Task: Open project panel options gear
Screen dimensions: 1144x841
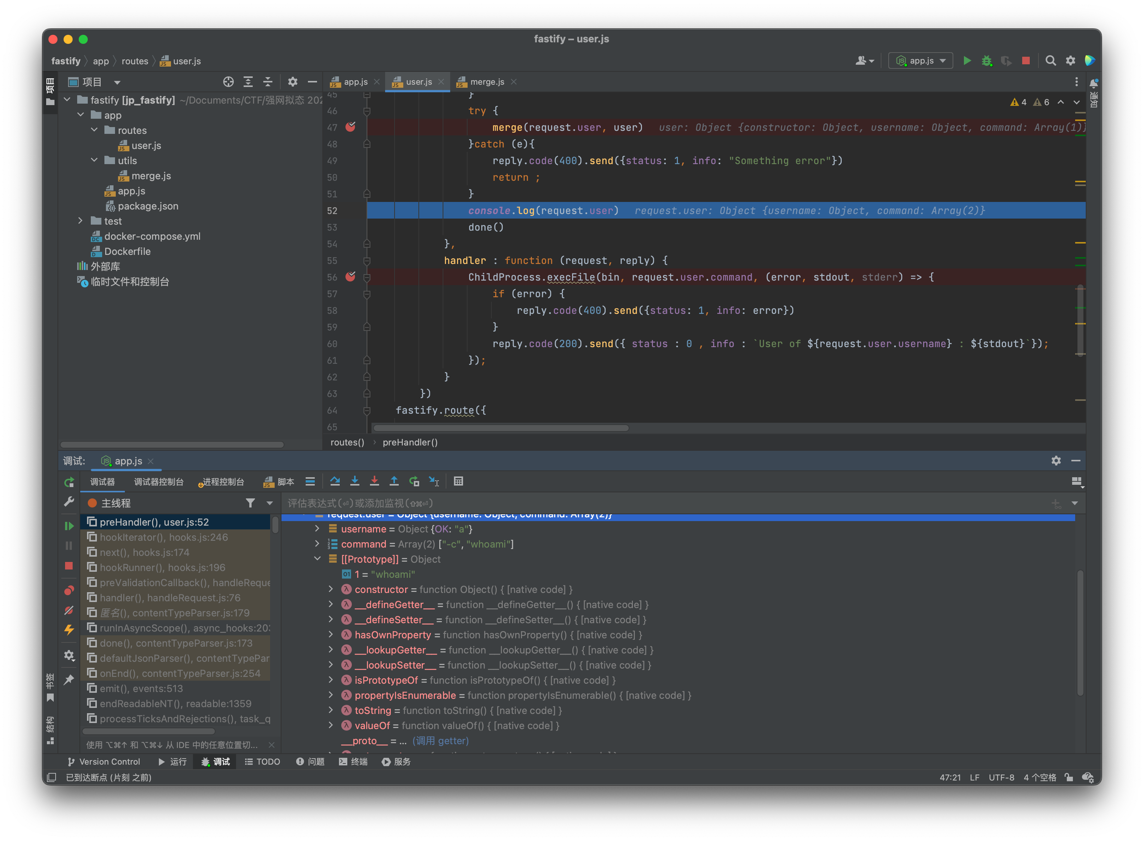Action: 292,81
